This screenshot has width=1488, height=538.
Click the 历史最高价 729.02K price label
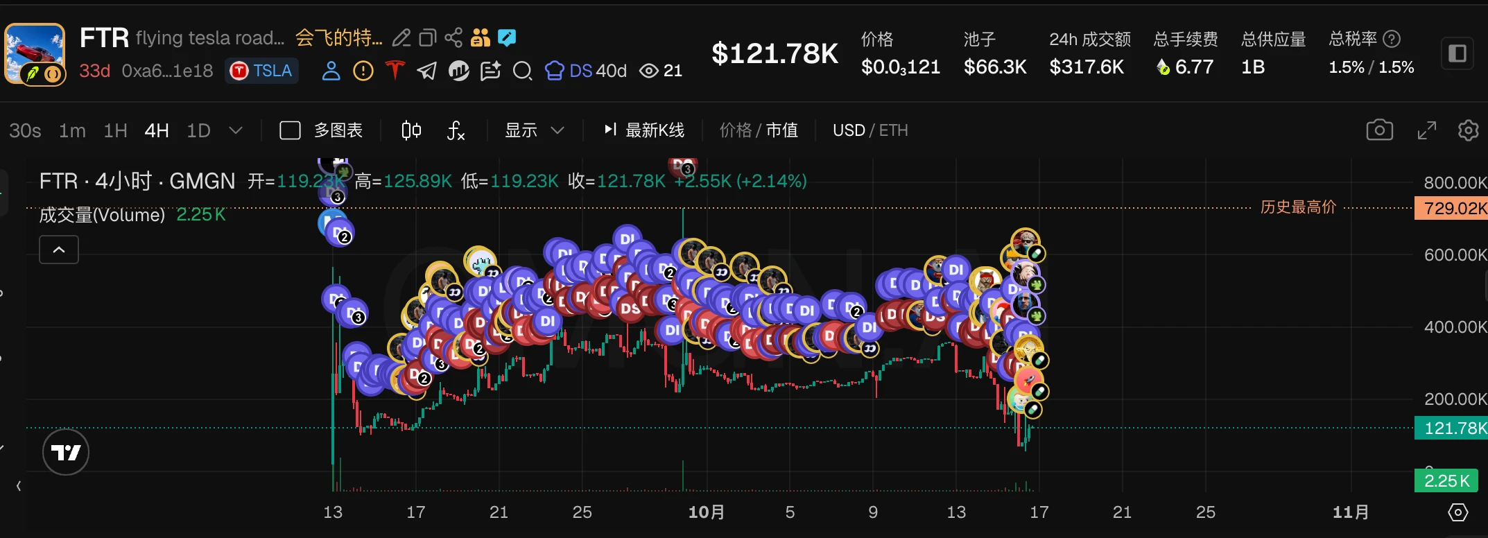point(1451,208)
